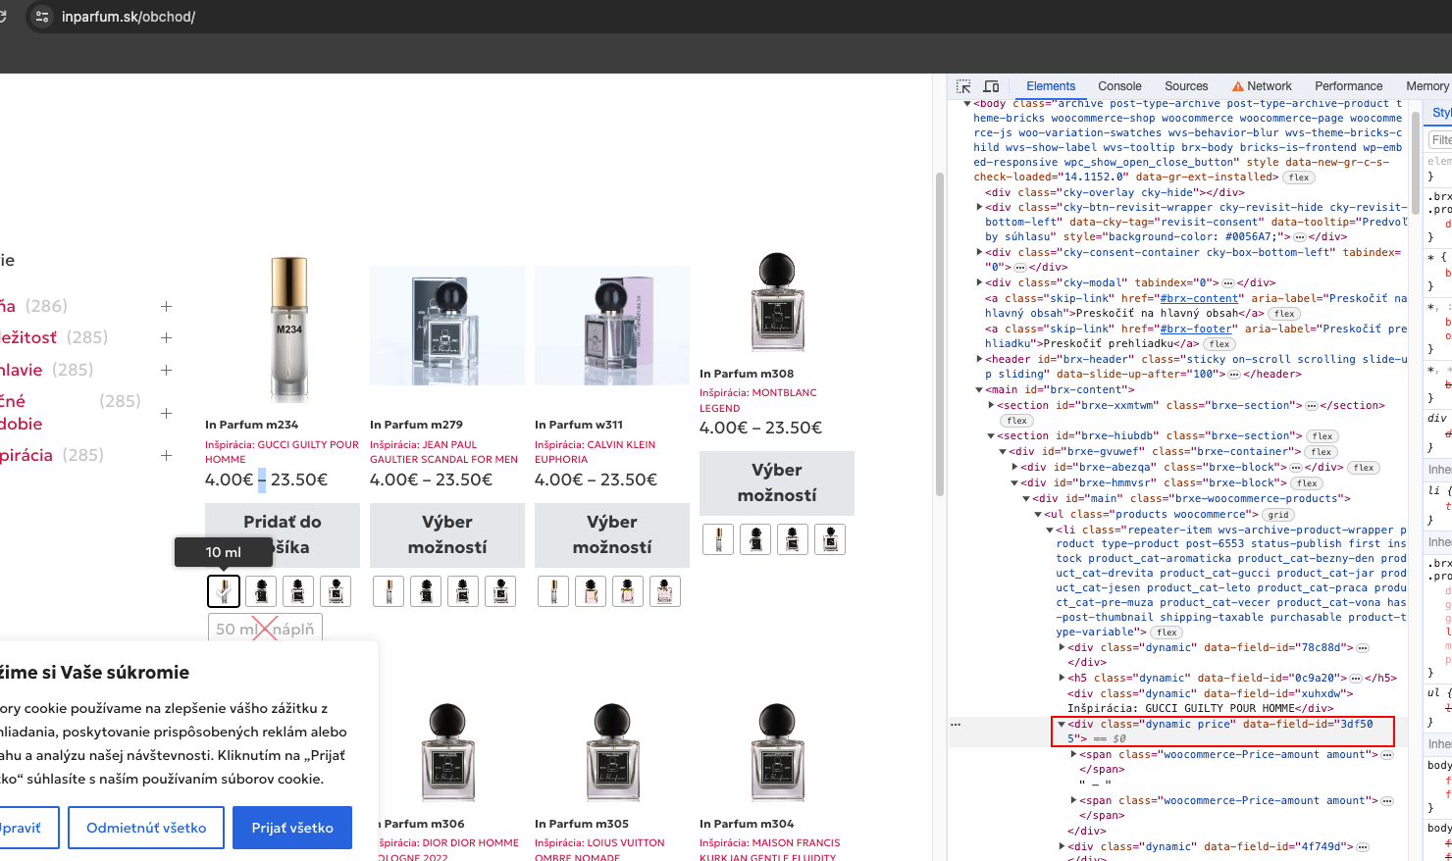Toggle the flex badge on section brxe-hiubdb
Viewport: 1452px width, 861px height.
pyautogui.click(x=1322, y=436)
